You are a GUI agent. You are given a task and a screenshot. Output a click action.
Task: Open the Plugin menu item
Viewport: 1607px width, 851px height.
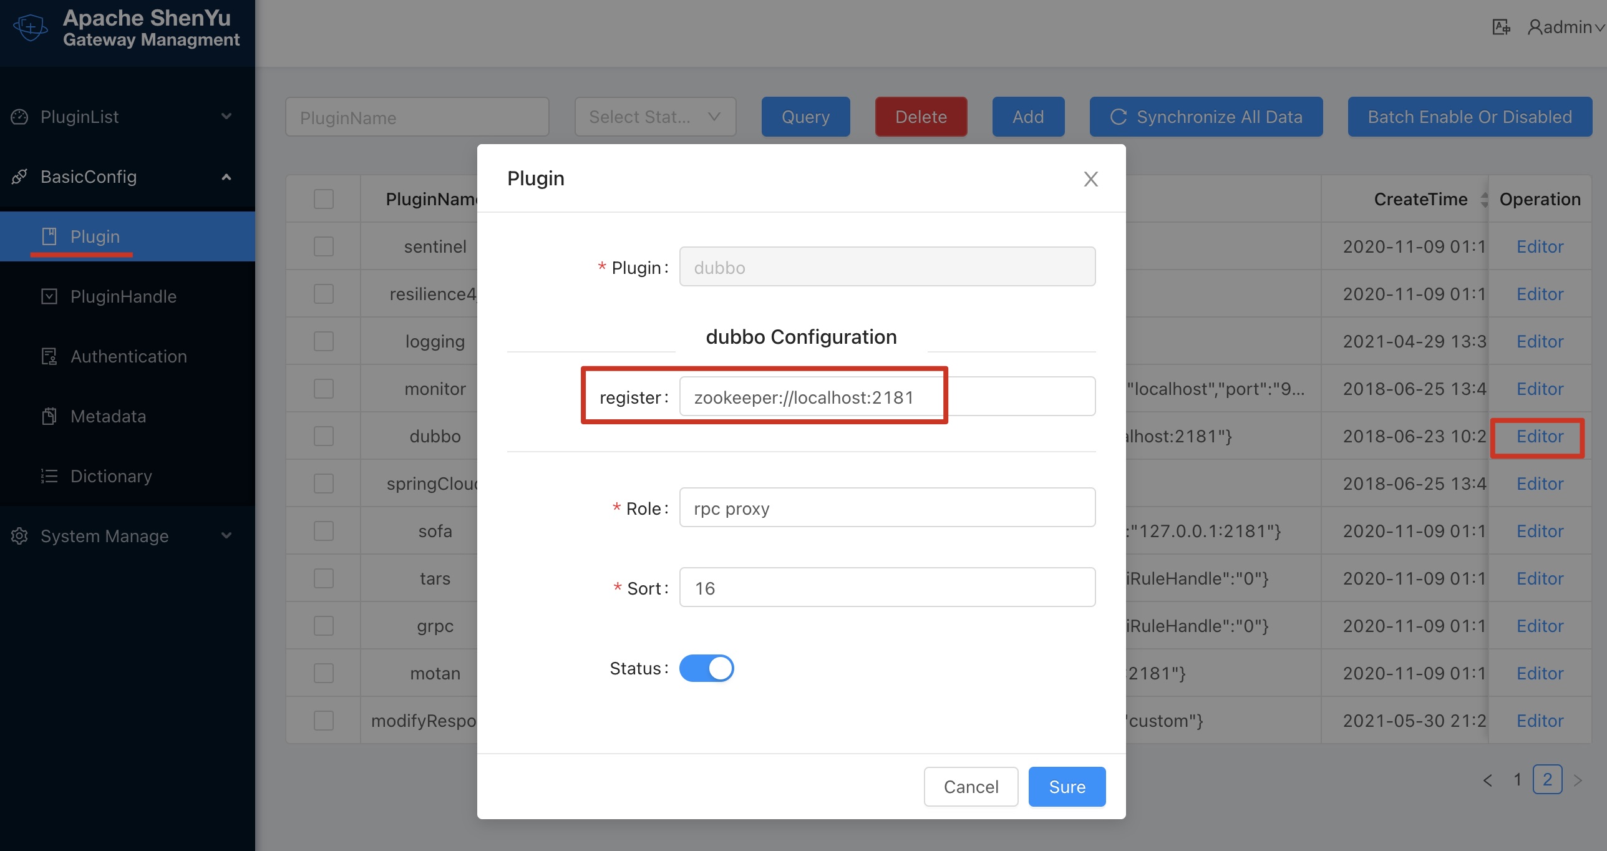tap(95, 236)
